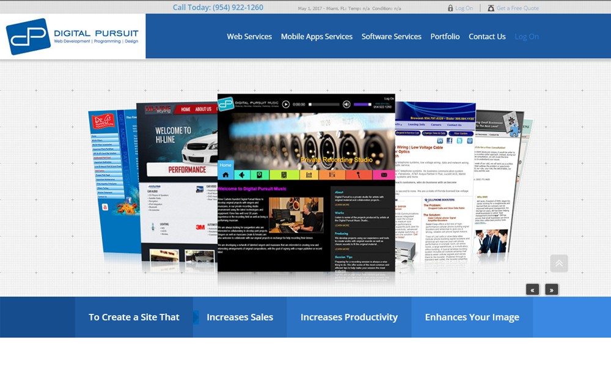Image resolution: width=611 pixels, height=367 pixels.
Task: Call the phone number in the header
Action: tap(218, 7)
